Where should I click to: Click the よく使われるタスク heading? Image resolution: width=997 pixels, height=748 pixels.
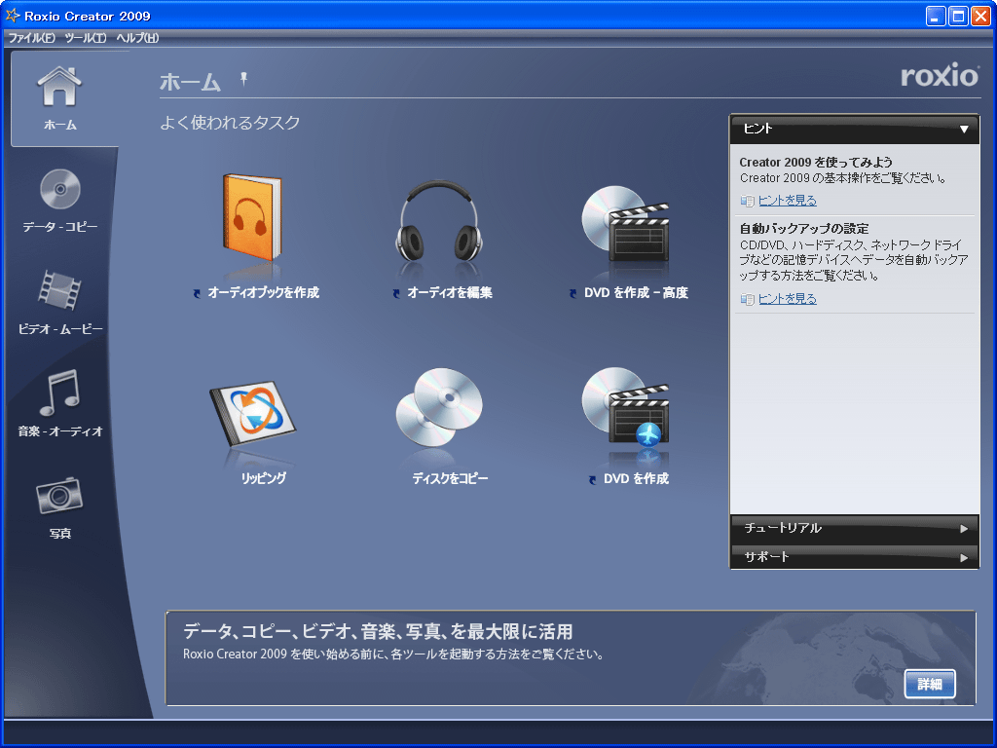230,122
